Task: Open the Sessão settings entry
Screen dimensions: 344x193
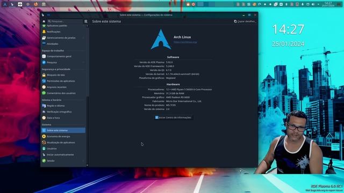Action: click(x=63, y=161)
